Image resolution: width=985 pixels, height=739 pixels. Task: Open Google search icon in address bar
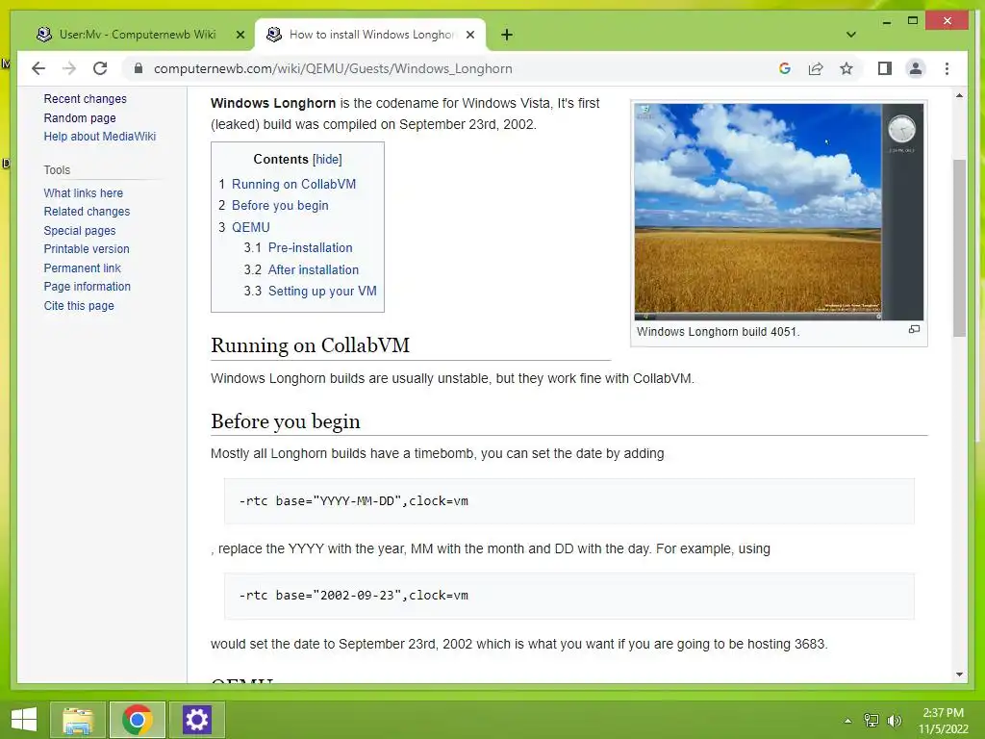tap(785, 68)
